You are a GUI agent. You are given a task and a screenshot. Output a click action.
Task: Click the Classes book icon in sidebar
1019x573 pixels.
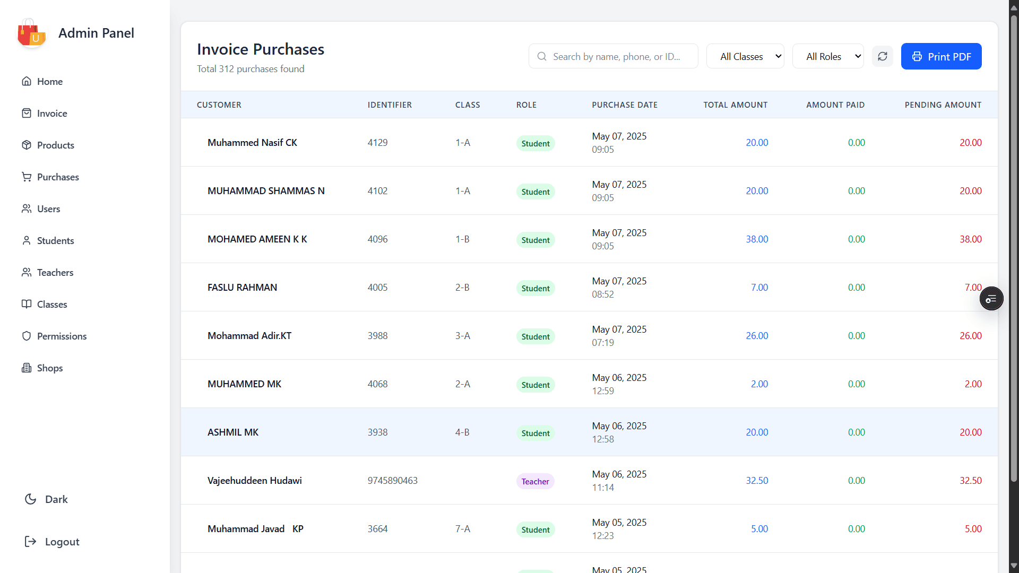tap(27, 304)
